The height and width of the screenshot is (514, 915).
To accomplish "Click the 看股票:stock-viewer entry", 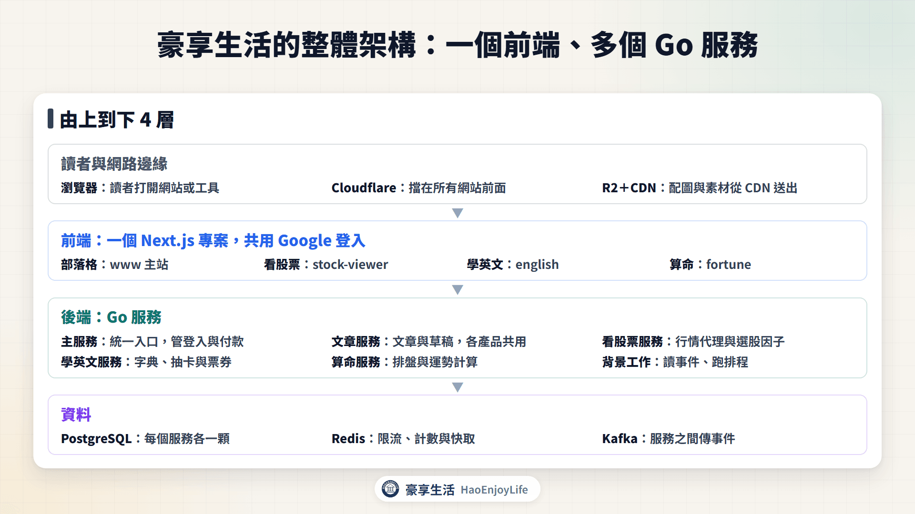I will point(326,265).
